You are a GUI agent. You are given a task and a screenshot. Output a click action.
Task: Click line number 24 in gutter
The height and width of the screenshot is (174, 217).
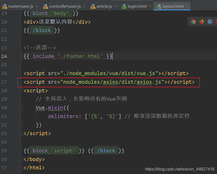[4, 56]
